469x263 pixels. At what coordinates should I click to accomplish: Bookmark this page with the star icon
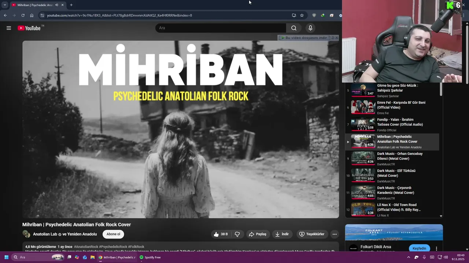coord(302,15)
